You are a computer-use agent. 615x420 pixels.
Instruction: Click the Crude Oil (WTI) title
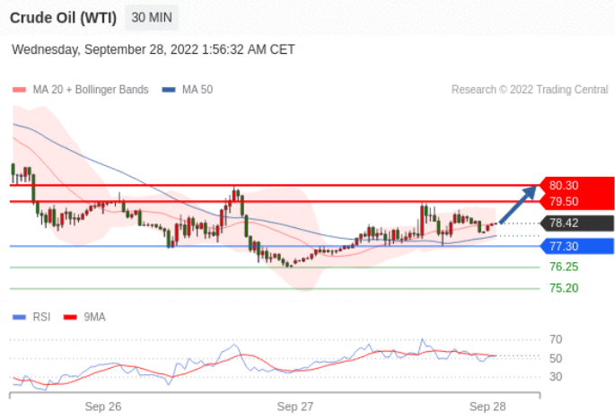coord(63,18)
